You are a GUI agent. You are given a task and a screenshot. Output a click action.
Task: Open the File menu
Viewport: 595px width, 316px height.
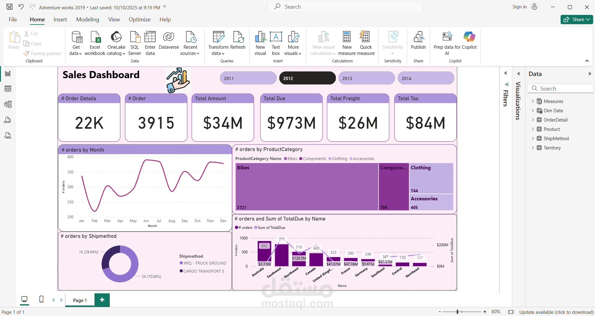coord(13,19)
